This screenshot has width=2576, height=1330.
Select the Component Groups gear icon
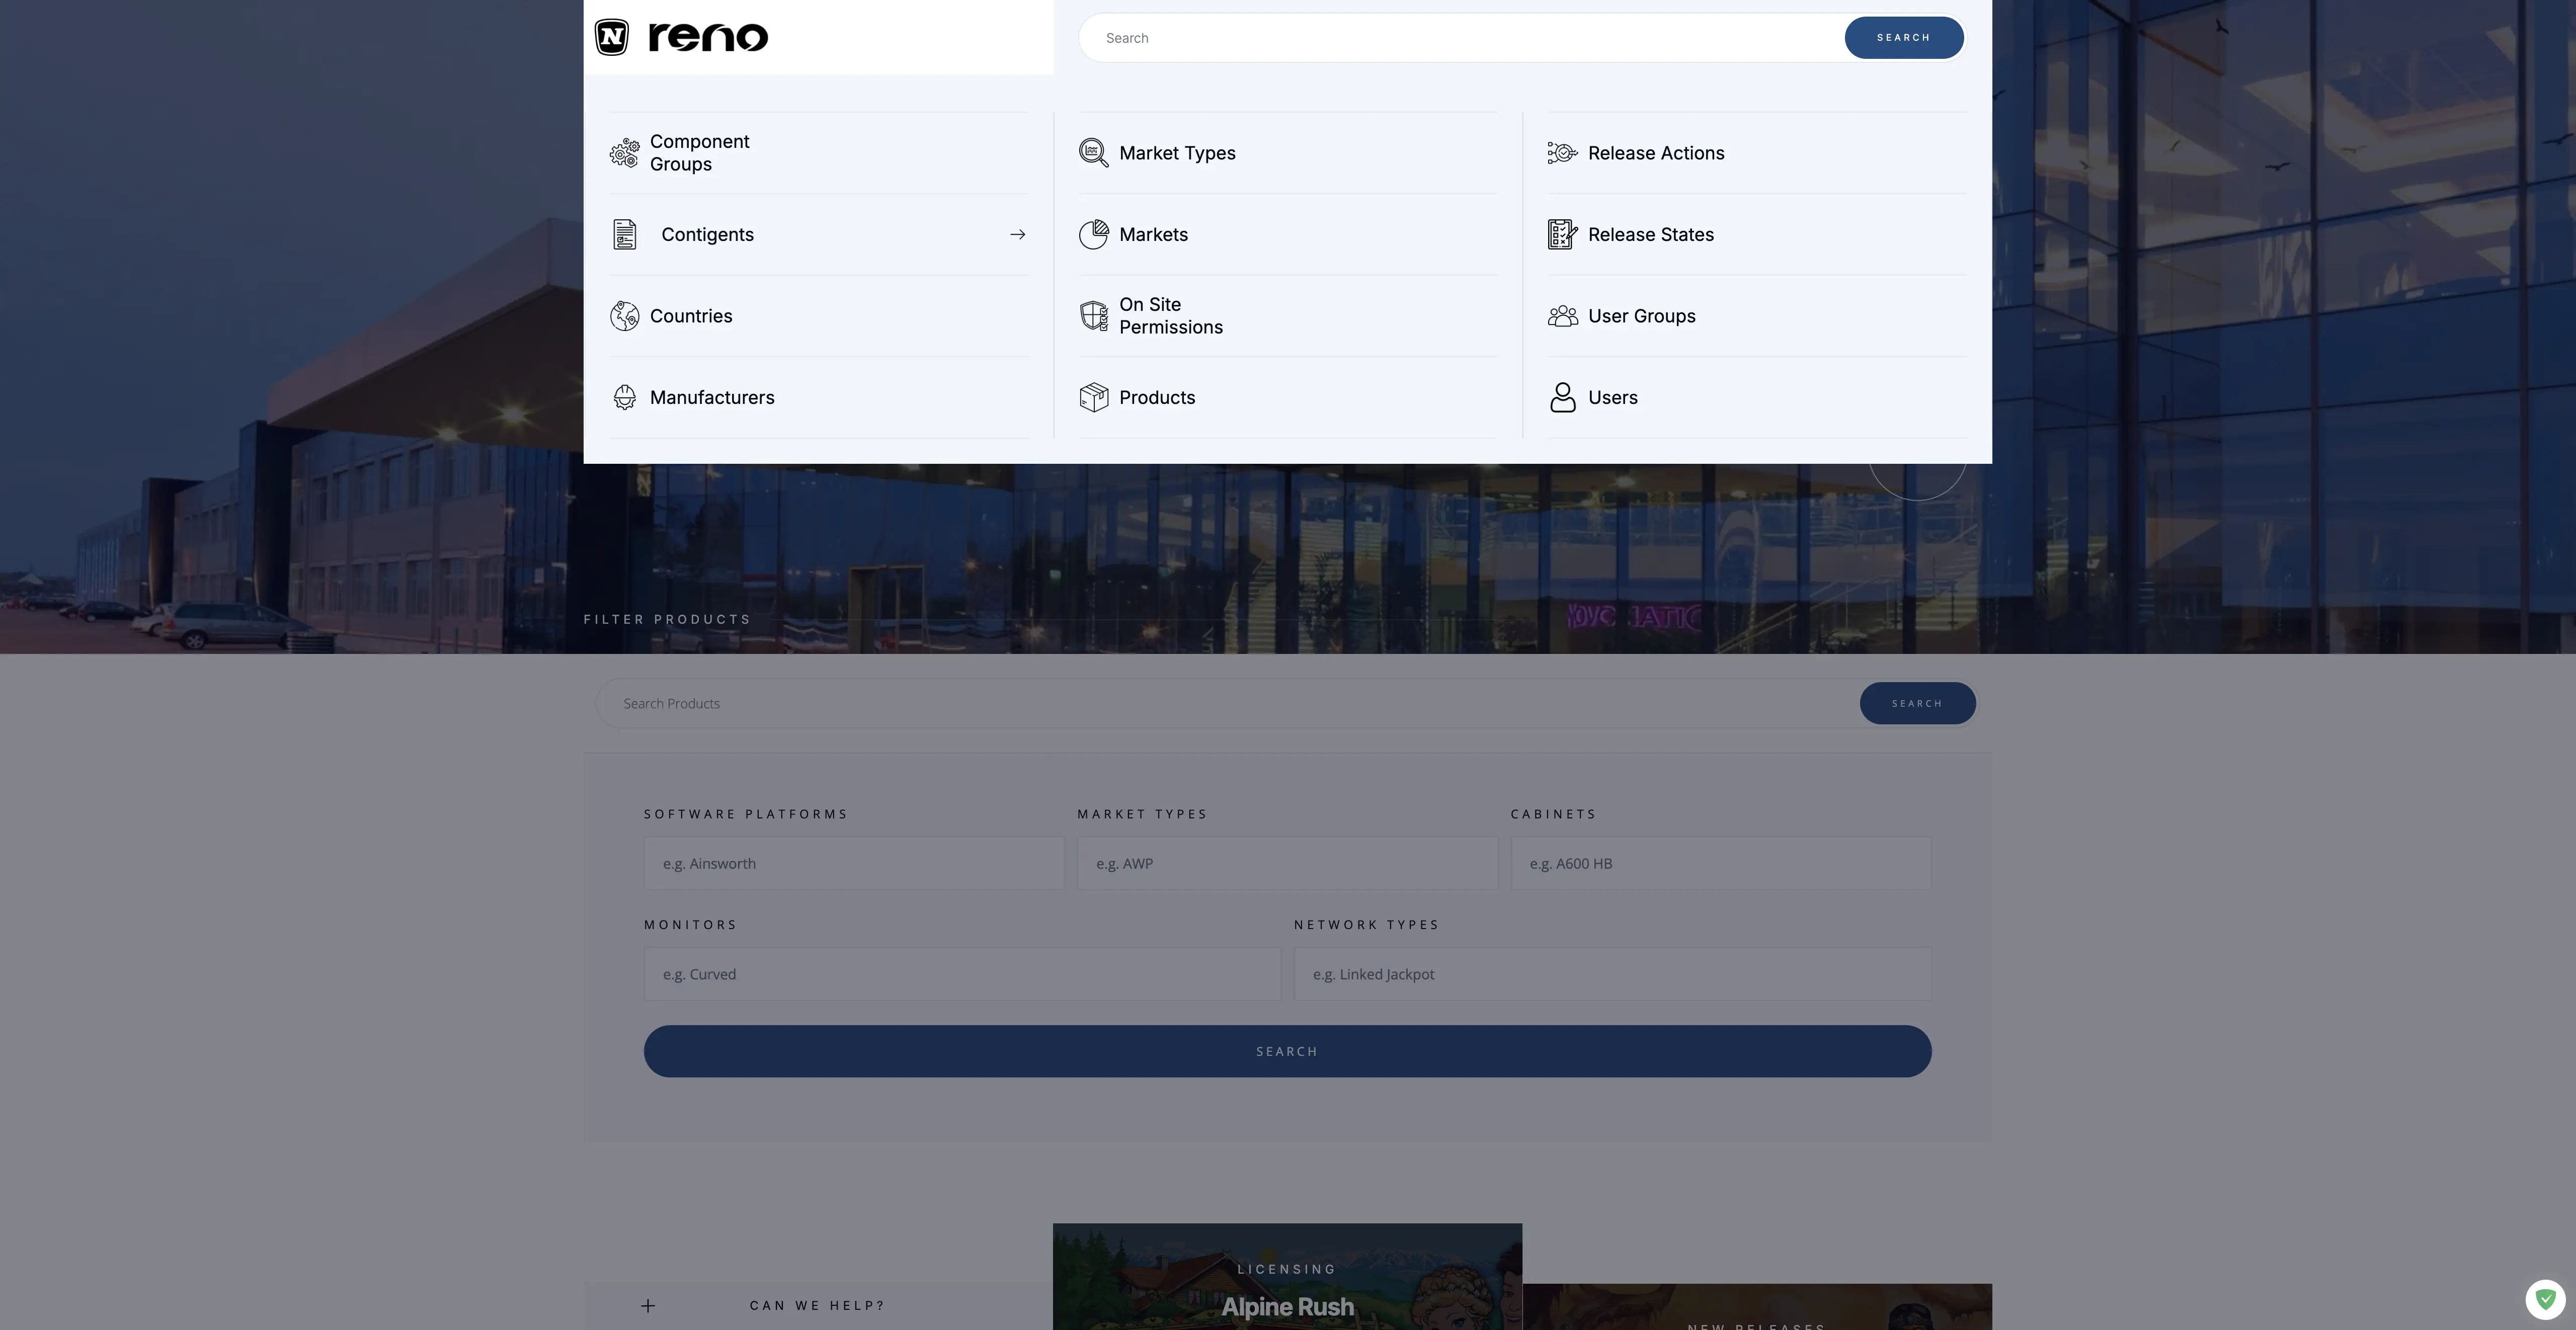[625, 152]
